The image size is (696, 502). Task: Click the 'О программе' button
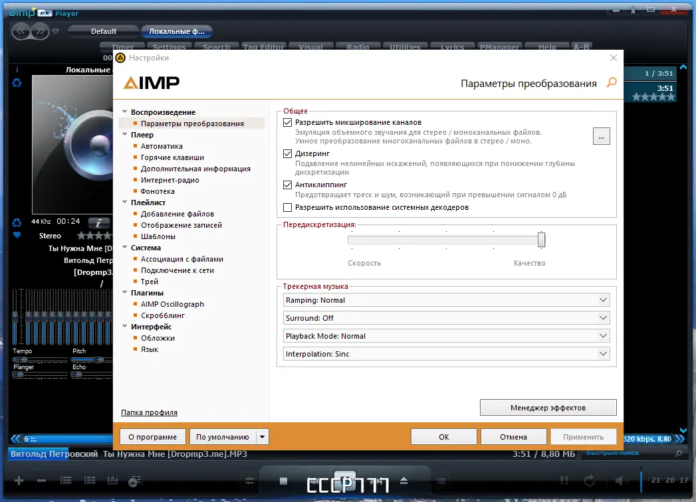click(x=153, y=437)
